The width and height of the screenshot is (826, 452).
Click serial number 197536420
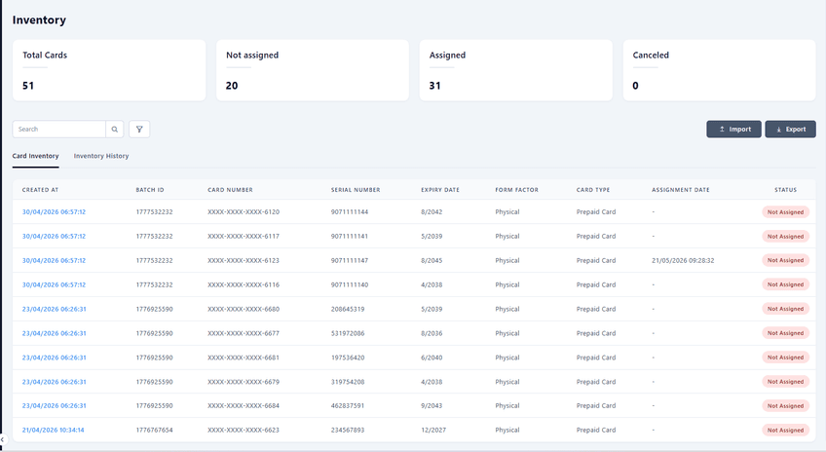[348, 358]
